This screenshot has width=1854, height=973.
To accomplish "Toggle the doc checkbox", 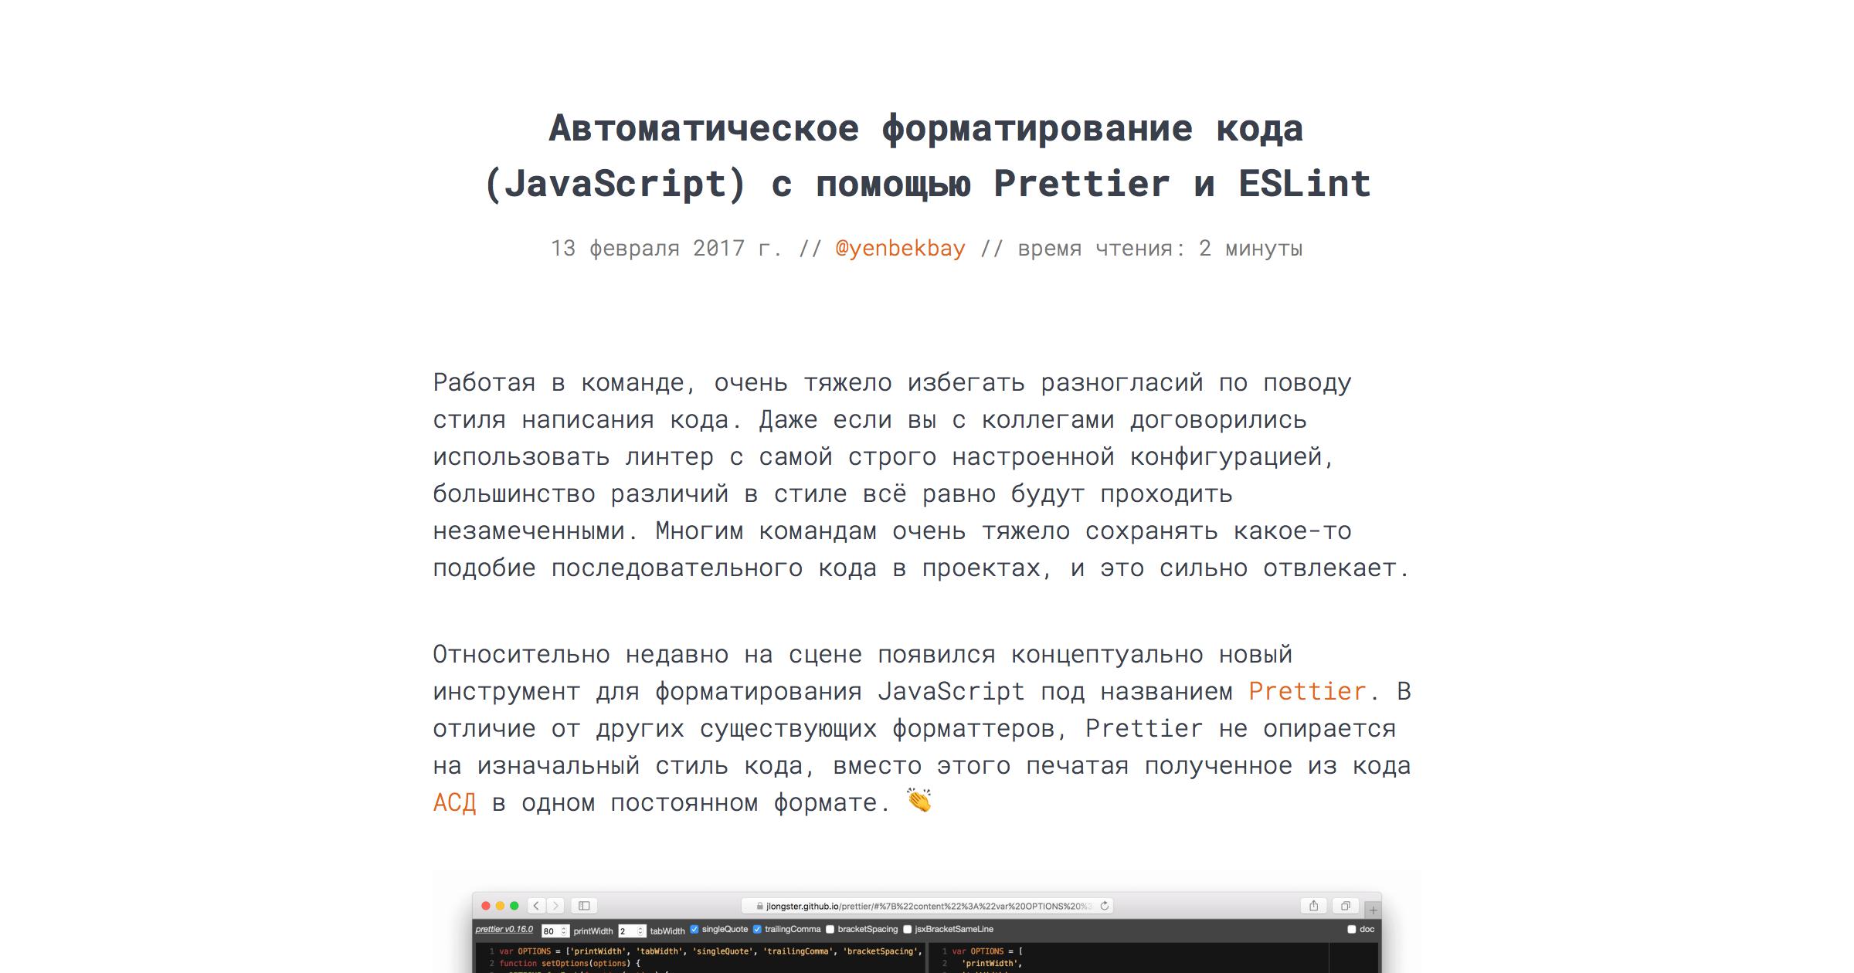I will [x=1351, y=930].
